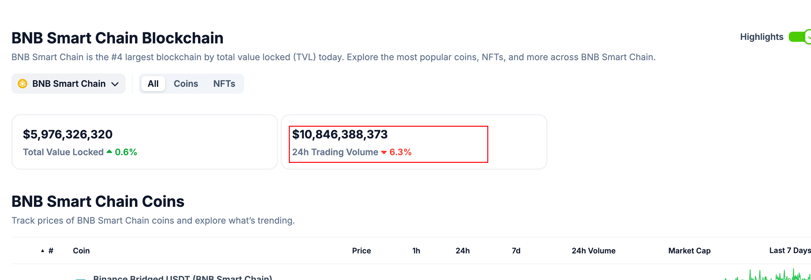Open Binance Bridged USDT coin link
The height and width of the screenshot is (280, 811).
coord(183,277)
